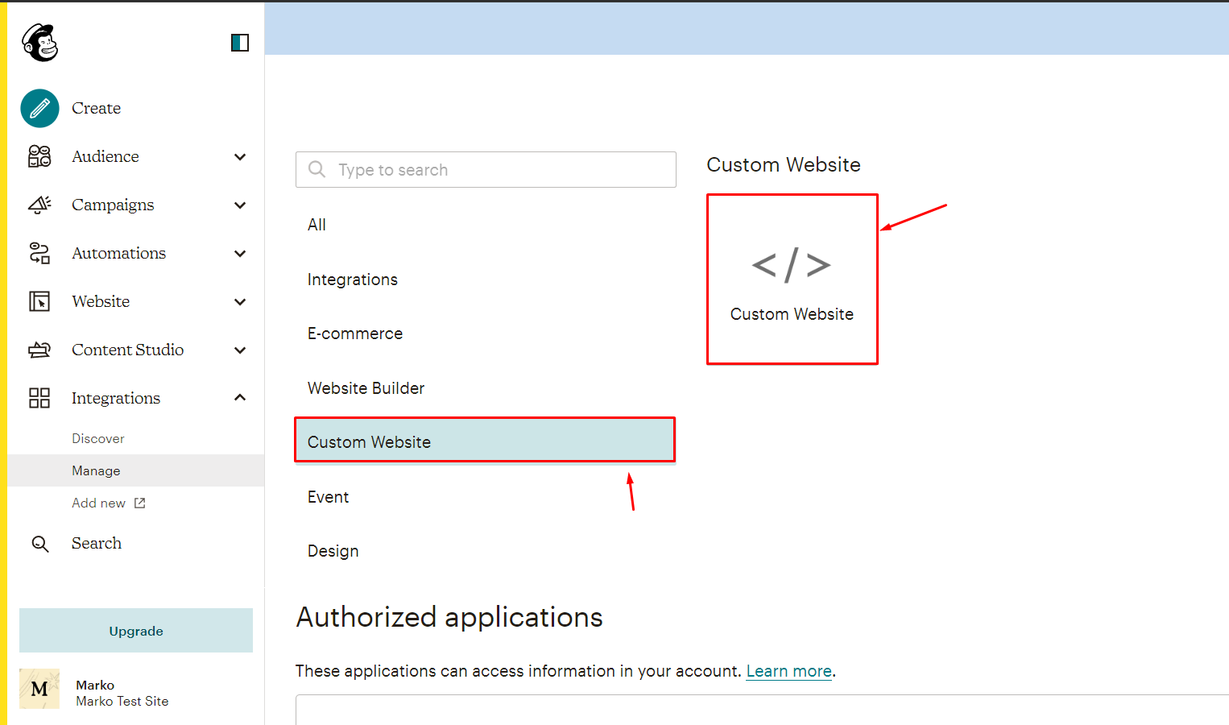Collapse the Integrations menu chevron
Image resolution: width=1229 pixels, height=725 pixels.
coord(240,398)
